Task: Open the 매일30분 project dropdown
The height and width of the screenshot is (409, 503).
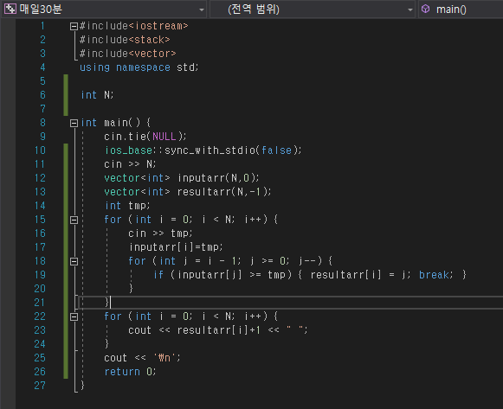Action: pyautogui.click(x=201, y=10)
